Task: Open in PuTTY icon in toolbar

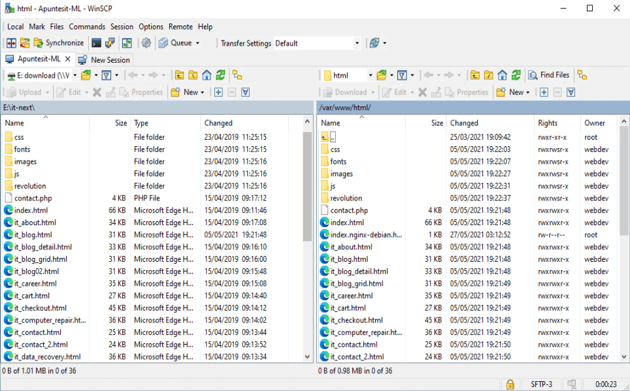Action: click(110, 43)
